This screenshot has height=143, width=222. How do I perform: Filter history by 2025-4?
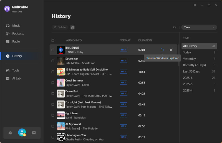click(199, 91)
